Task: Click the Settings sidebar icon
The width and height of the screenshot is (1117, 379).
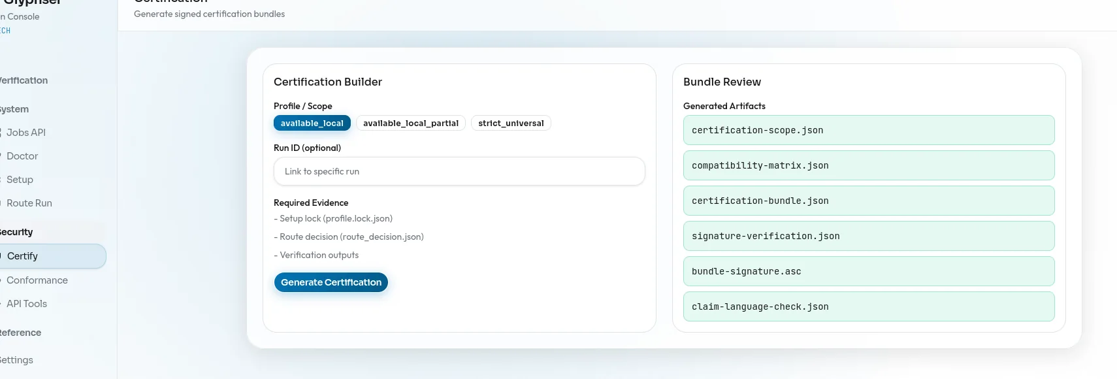Action: pyautogui.click(x=2, y=359)
